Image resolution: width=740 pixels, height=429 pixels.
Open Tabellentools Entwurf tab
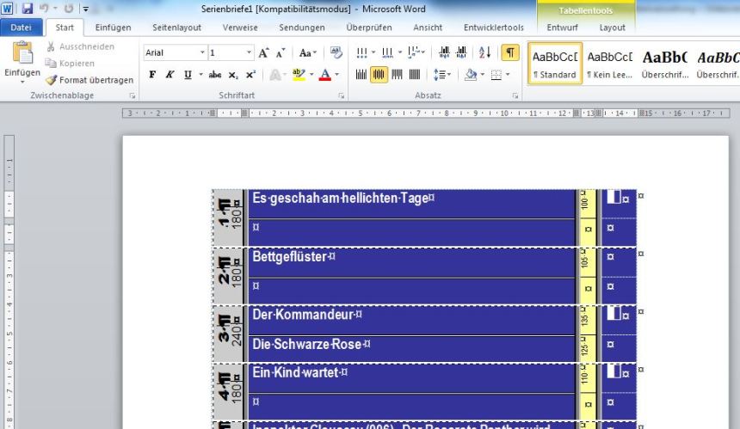click(x=563, y=28)
